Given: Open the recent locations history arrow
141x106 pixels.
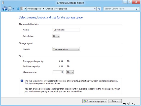Looking at the screenshot, I should (x=13, y=9).
